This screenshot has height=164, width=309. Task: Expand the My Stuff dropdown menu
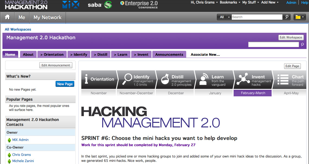(x=250, y=2)
